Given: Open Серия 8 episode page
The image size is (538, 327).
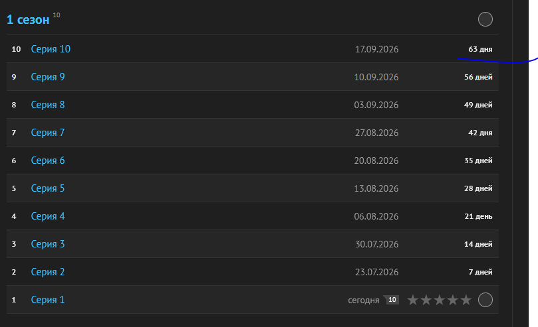Looking at the screenshot, I should click(x=48, y=105).
